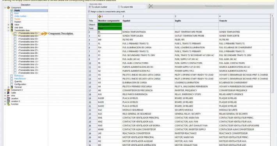Click the Location 2 node icon
The image size is (277, 146).
pos(8,101)
